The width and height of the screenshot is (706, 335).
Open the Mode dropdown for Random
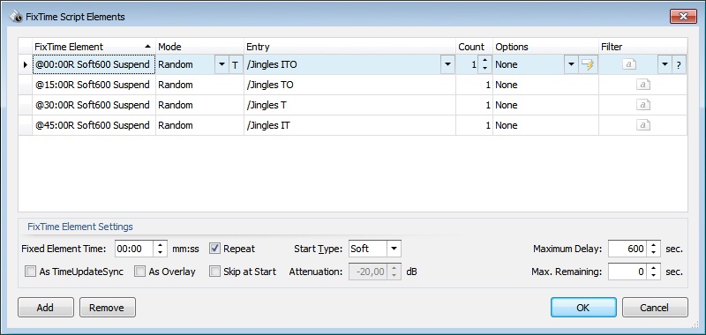222,64
